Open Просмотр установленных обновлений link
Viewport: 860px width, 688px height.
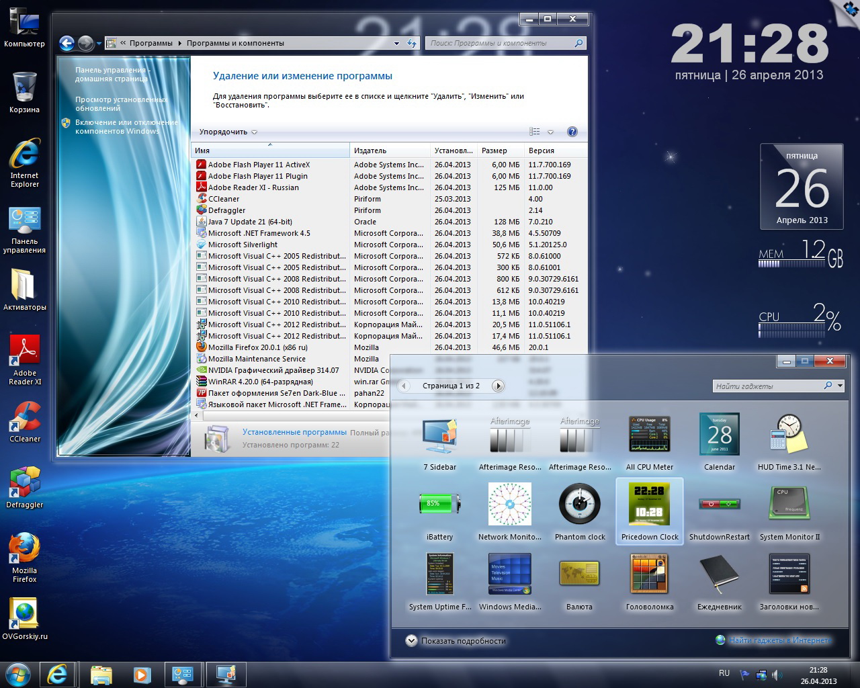[121, 103]
